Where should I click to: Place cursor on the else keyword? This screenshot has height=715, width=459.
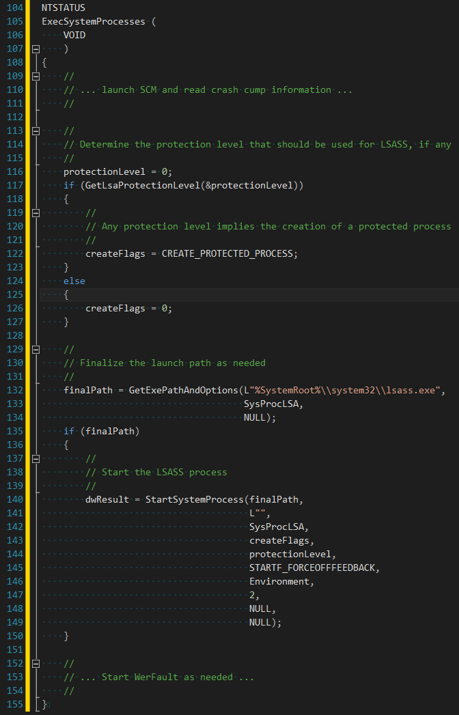point(74,281)
